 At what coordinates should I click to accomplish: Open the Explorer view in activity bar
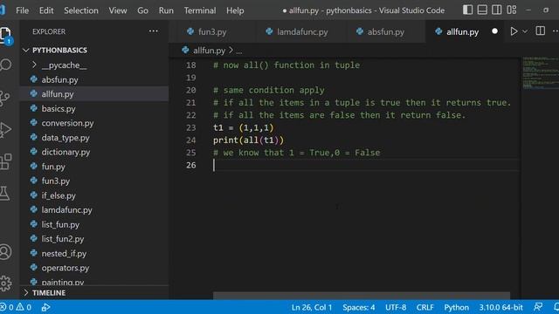5,35
